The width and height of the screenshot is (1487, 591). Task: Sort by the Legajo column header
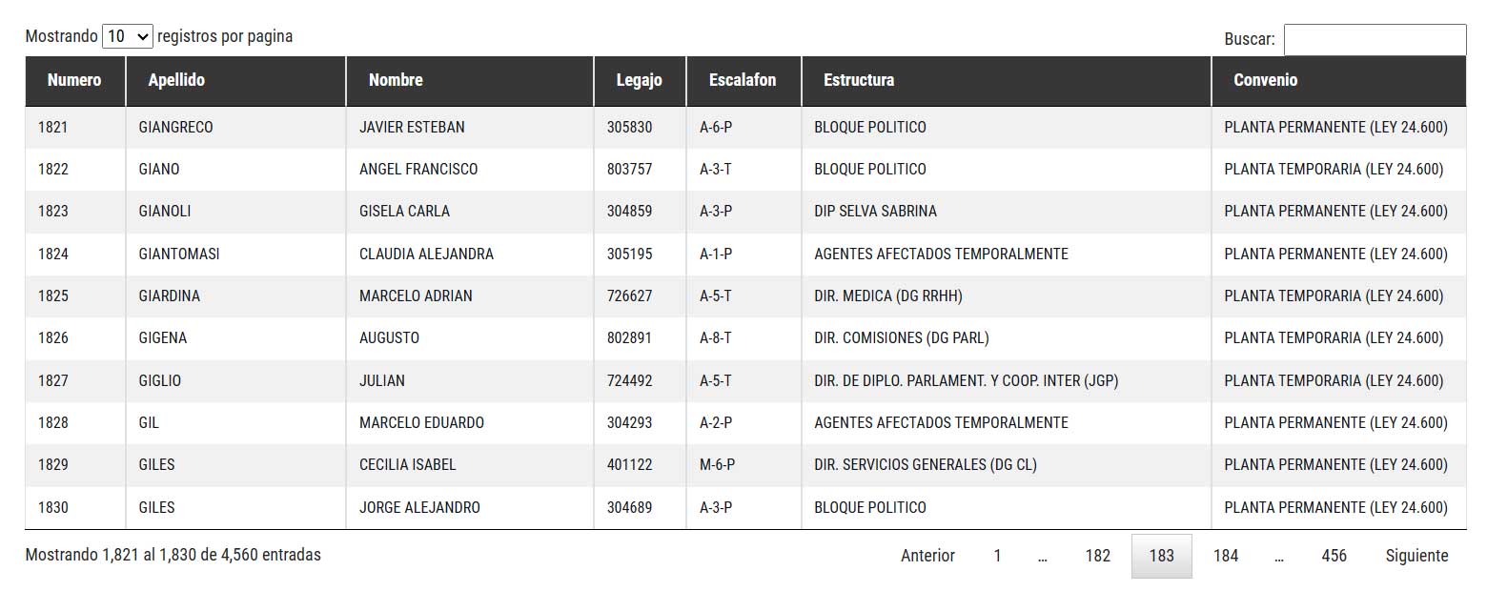point(640,80)
